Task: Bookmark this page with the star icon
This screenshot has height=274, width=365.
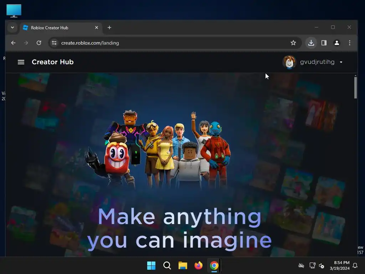Action: (x=293, y=43)
